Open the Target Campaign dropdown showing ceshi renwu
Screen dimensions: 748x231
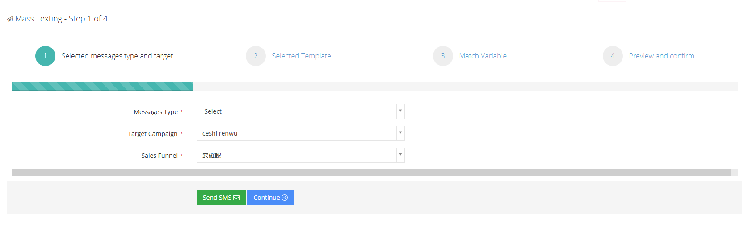(300, 133)
